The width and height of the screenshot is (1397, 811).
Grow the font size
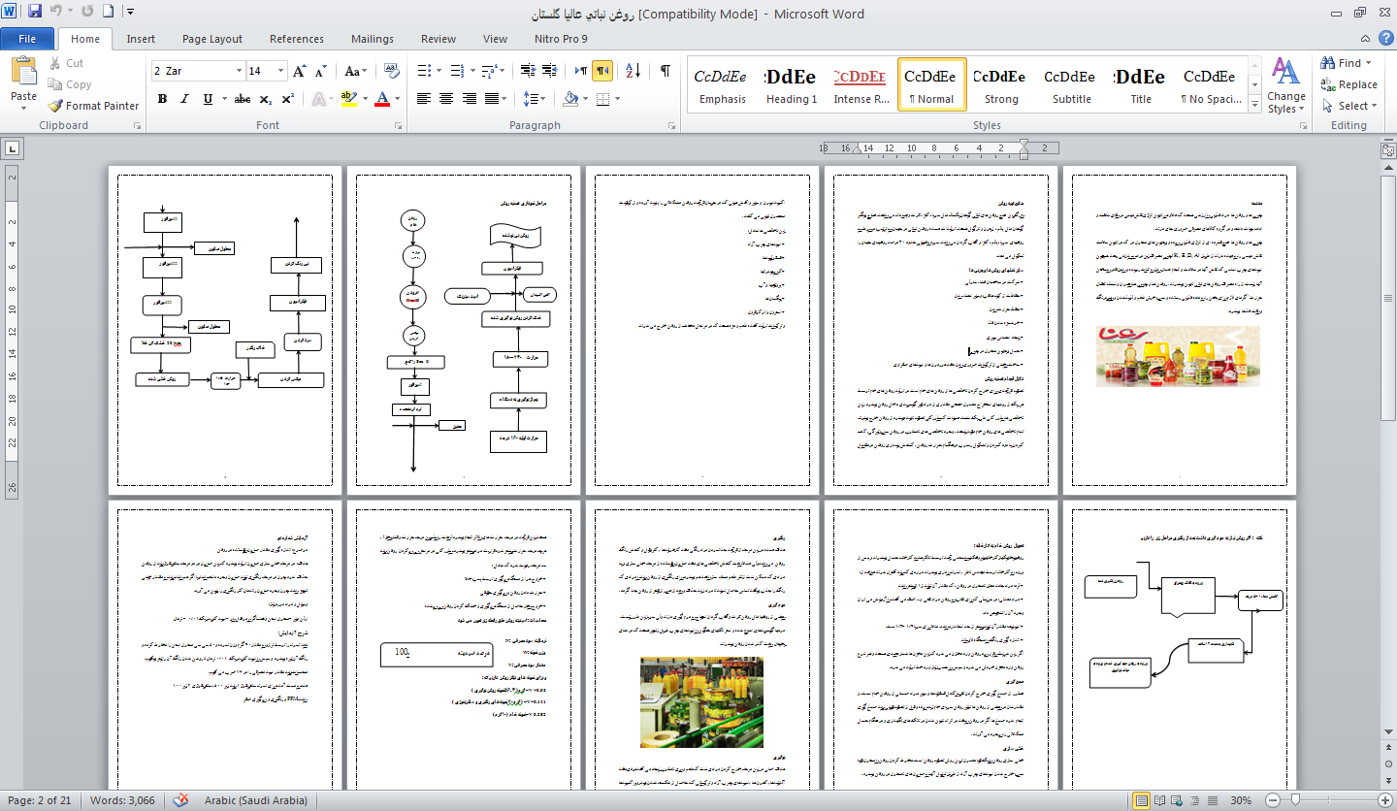pyautogui.click(x=300, y=71)
